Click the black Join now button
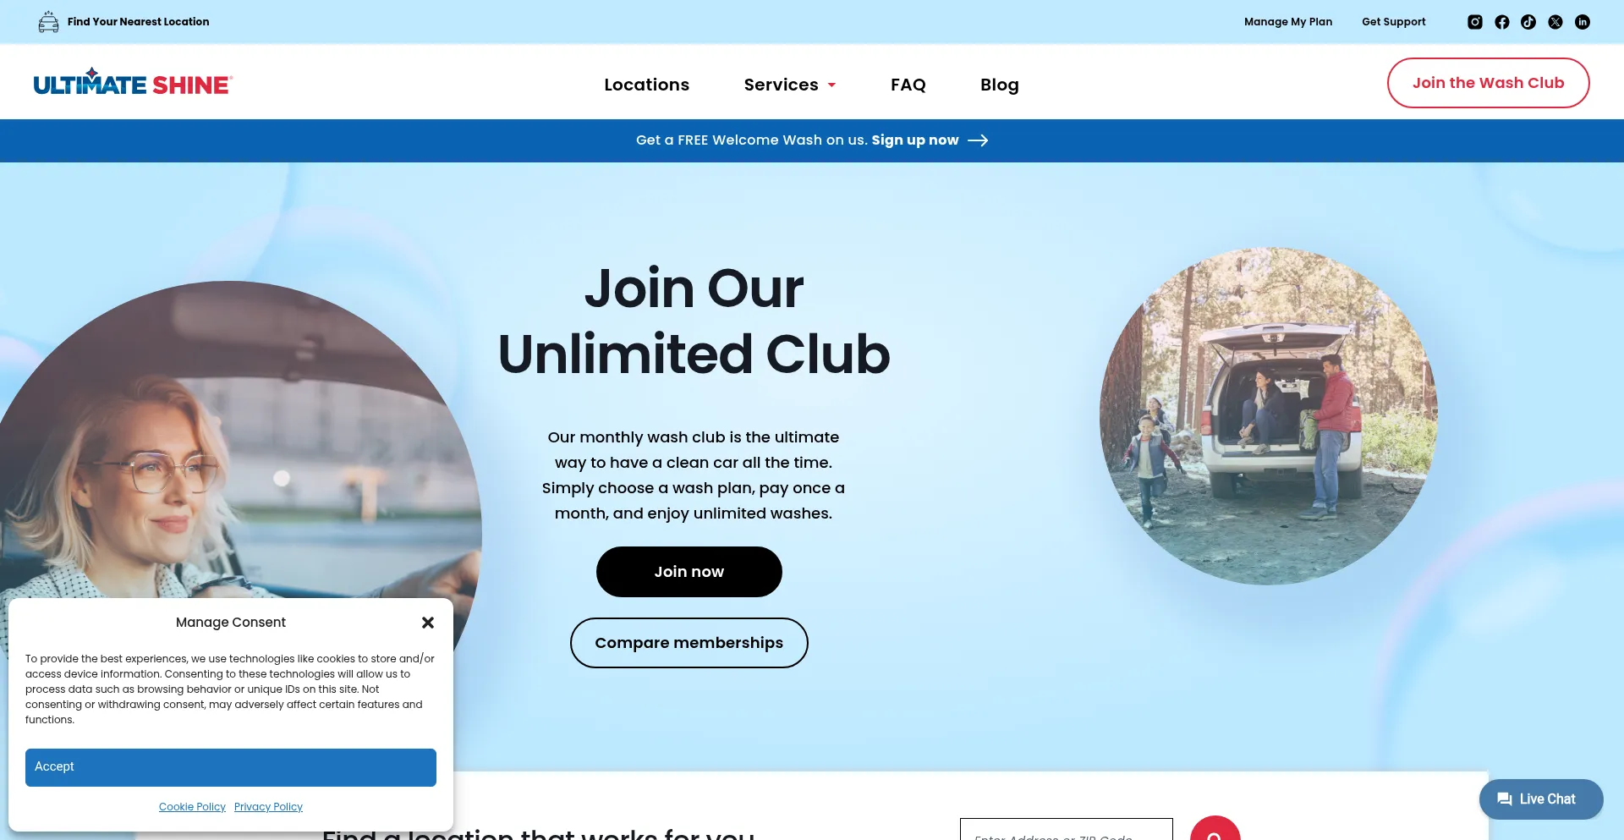This screenshot has height=840, width=1624. click(x=689, y=572)
